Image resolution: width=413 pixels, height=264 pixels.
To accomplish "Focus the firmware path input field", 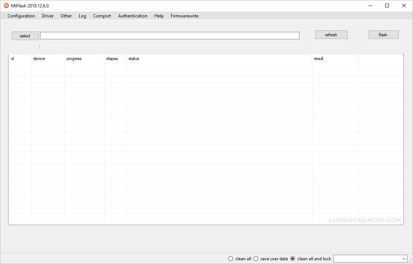I will pyautogui.click(x=170, y=36).
